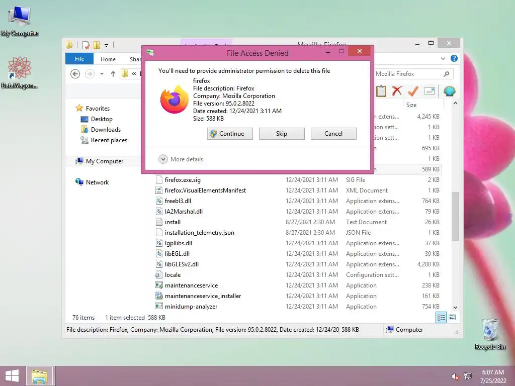Click the dialog's title bar copy icon
Screen dimensions: 515x386
tap(150, 52)
